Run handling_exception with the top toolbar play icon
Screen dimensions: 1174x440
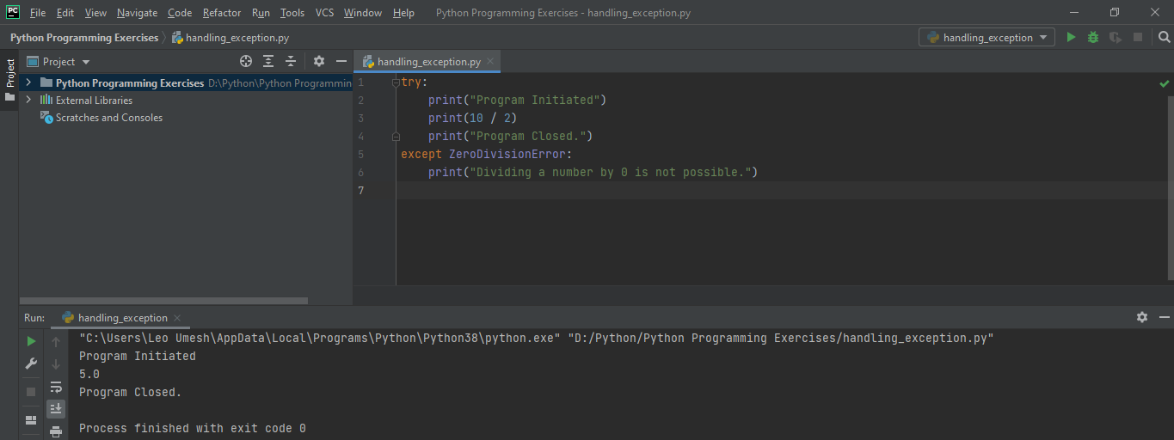coord(1071,37)
